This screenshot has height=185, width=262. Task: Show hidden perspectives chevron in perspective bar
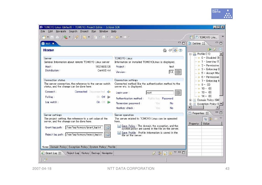point(223,36)
